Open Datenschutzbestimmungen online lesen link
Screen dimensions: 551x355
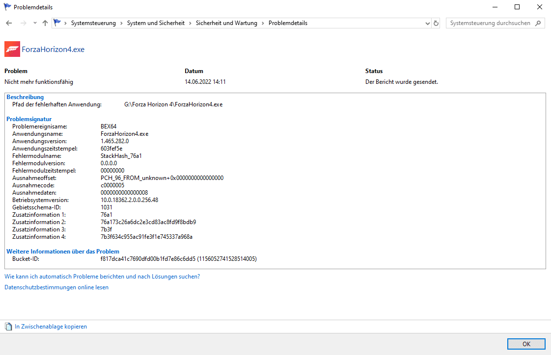tap(56, 287)
